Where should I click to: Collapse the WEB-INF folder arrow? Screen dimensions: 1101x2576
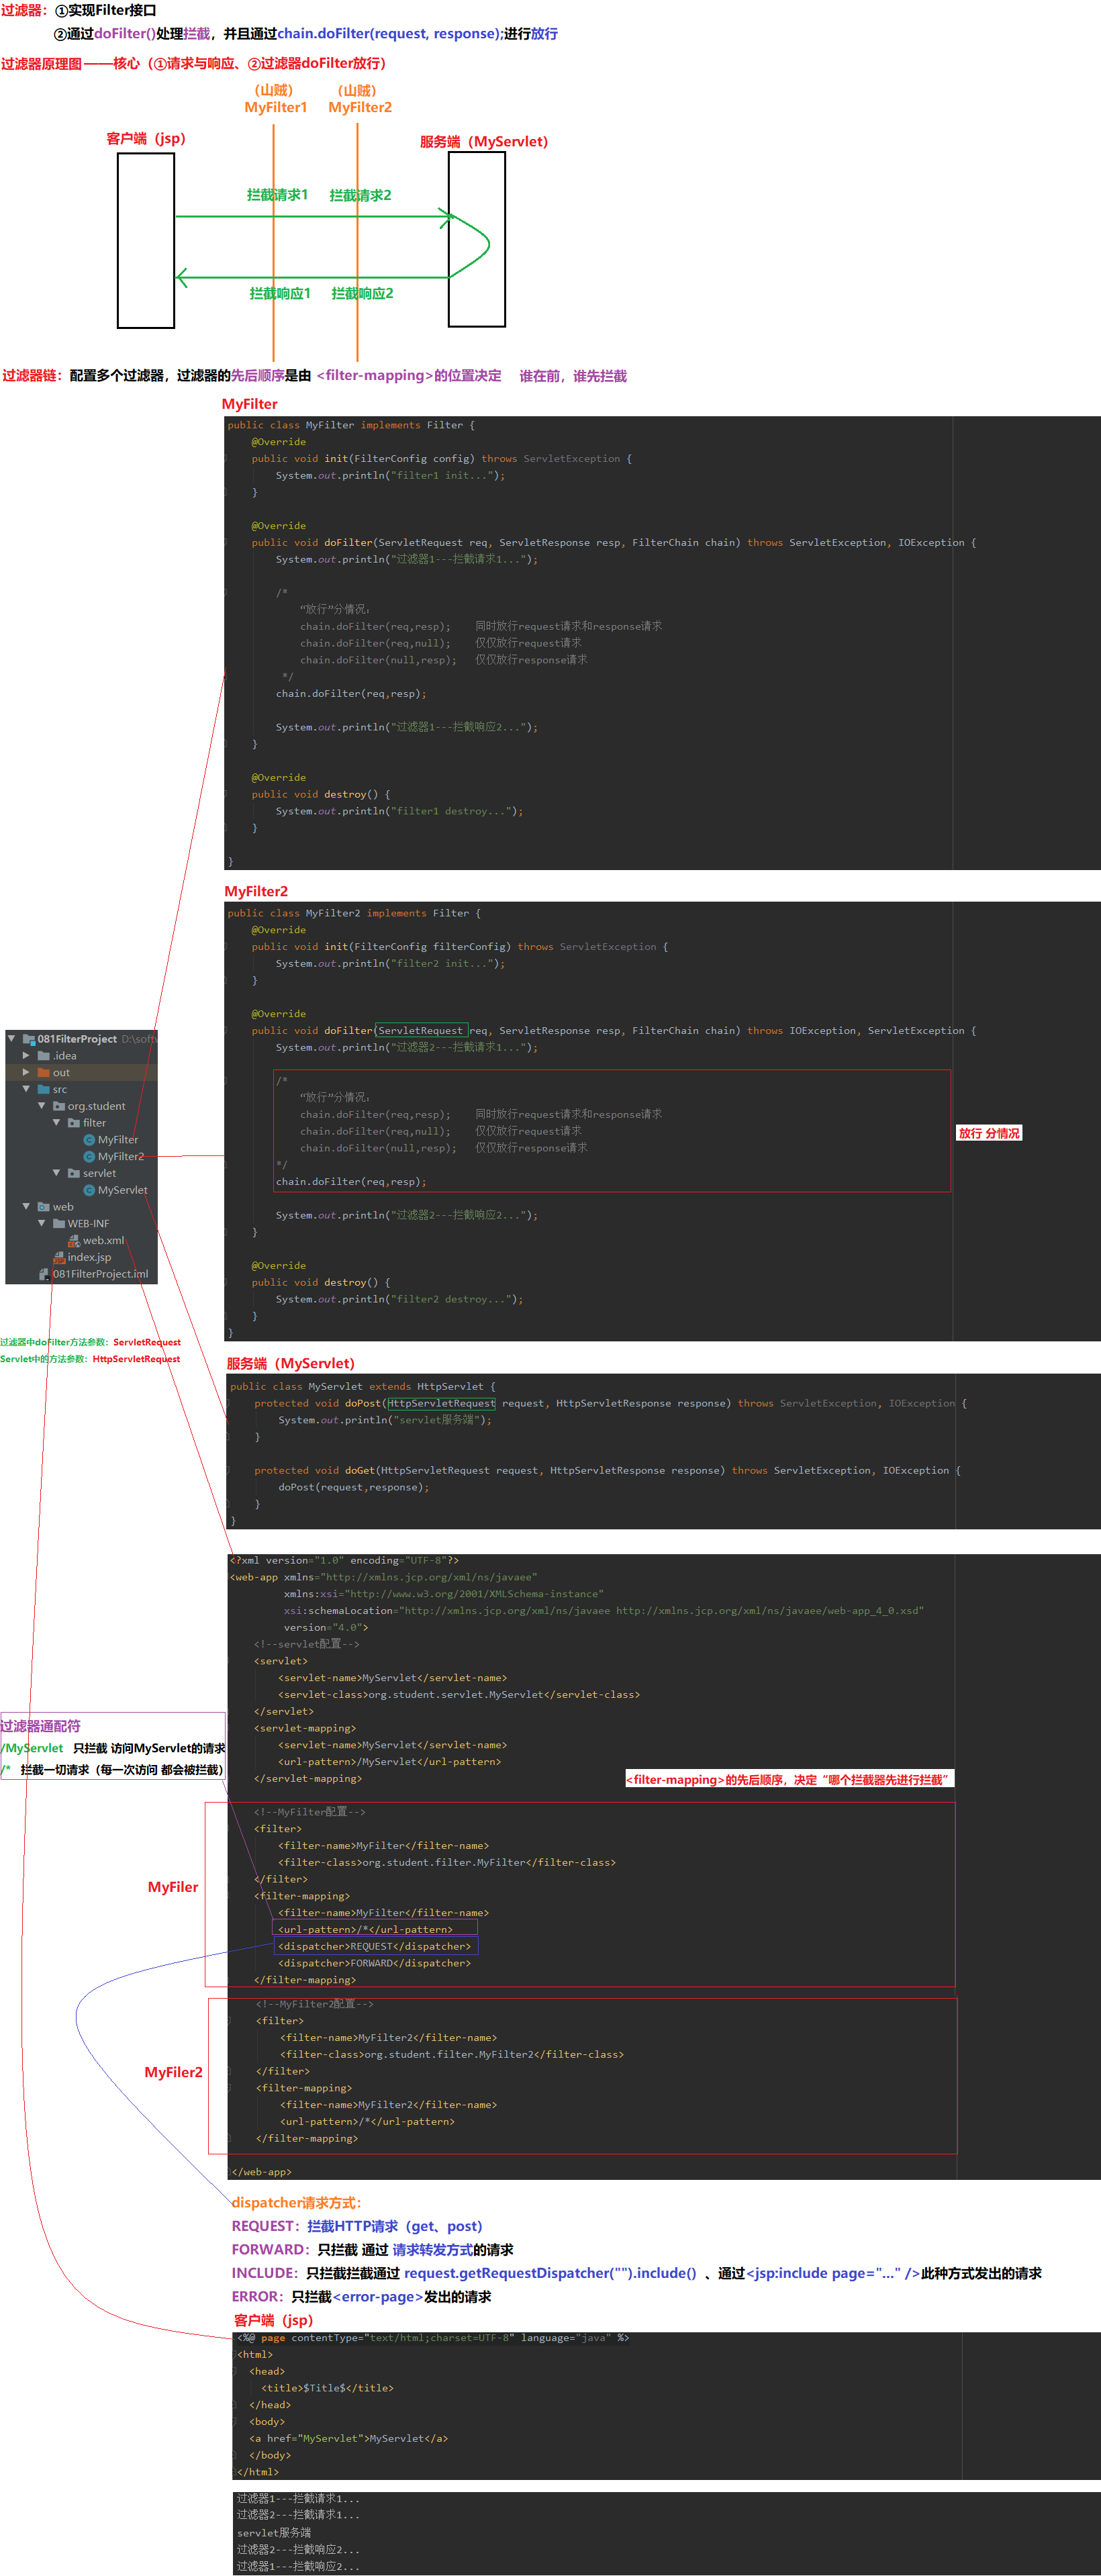click(x=41, y=1224)
